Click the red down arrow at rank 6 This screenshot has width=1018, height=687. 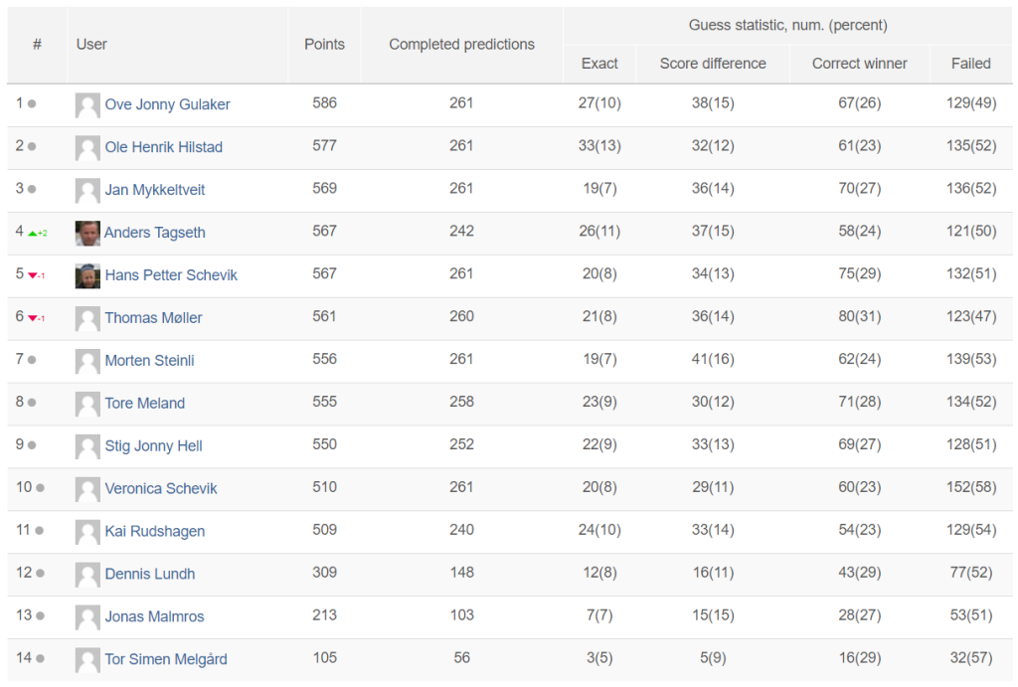point(33,318)
